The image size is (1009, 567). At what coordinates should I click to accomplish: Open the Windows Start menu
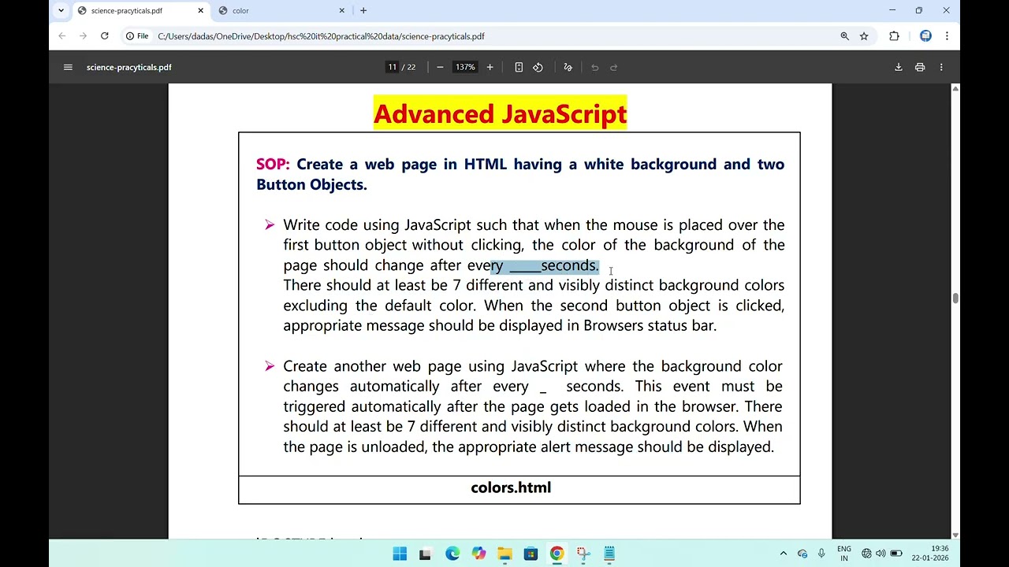[400, 554]
